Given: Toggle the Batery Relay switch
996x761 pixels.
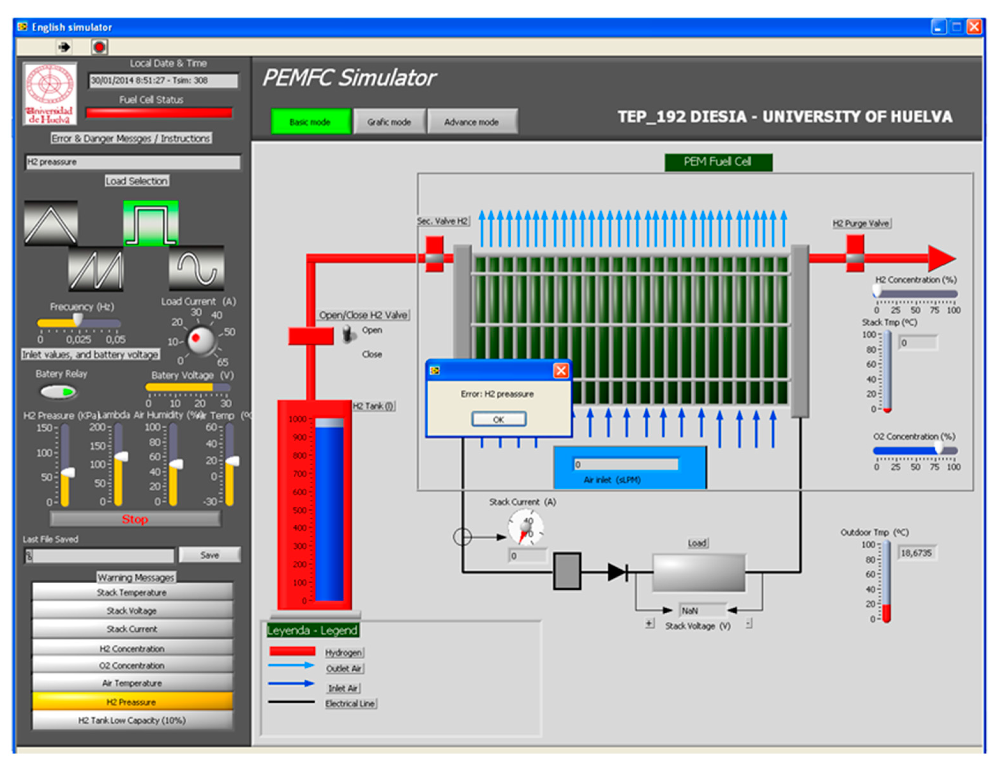Looking at the screenshot, I should tap(58, 392).
